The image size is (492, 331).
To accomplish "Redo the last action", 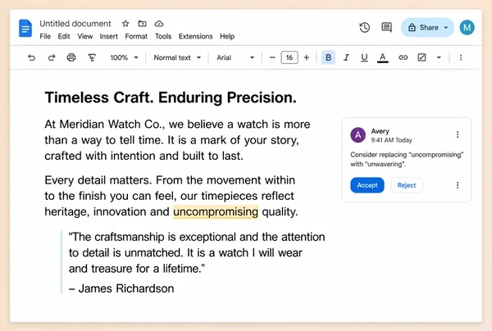I will pos(52,57).
